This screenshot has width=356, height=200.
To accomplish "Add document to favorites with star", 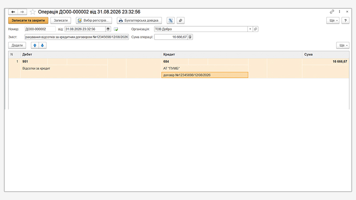I will coord(32,12).
